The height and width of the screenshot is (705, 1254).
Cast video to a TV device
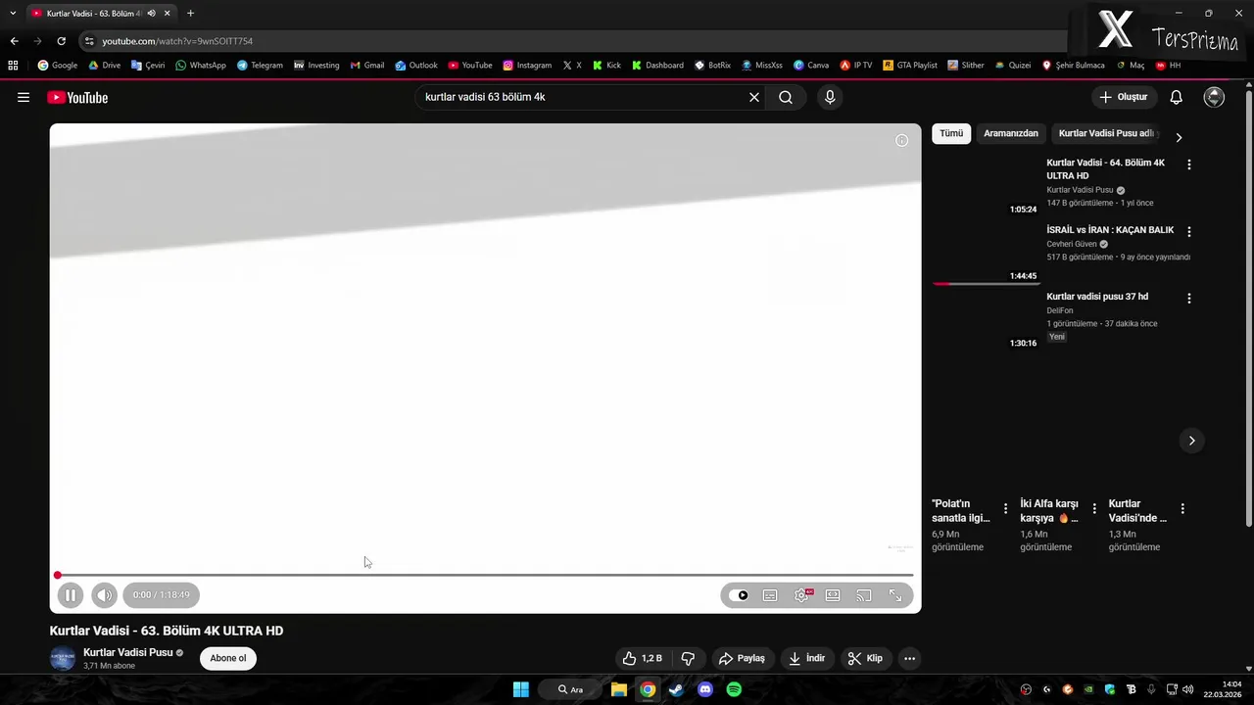pos(864,595)
